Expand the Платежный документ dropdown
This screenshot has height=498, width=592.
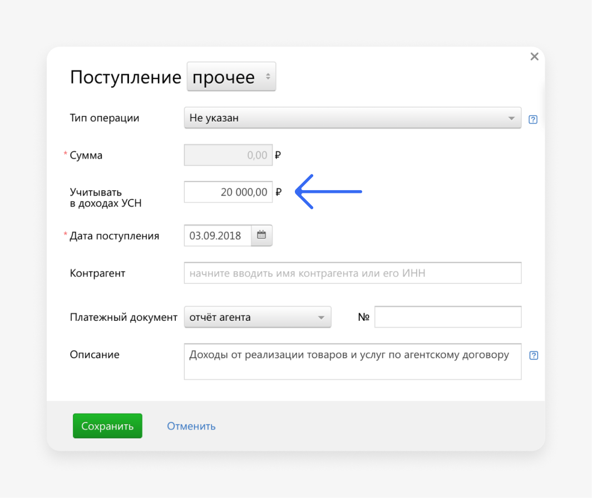point(258,317)
